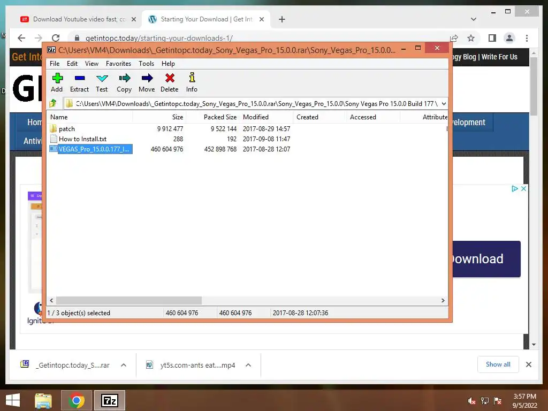Viewport: 548px width, 411px height.
Task: Expand options for the mp4 download
Action: click(x=248, y=365)
